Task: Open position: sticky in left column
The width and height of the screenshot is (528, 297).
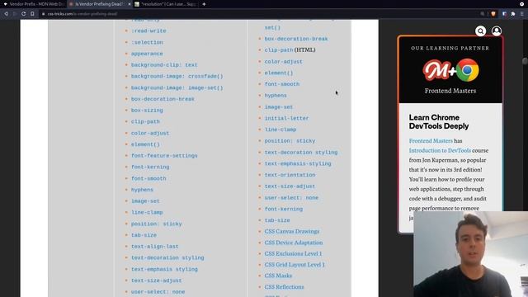Action: coord(156,224)
